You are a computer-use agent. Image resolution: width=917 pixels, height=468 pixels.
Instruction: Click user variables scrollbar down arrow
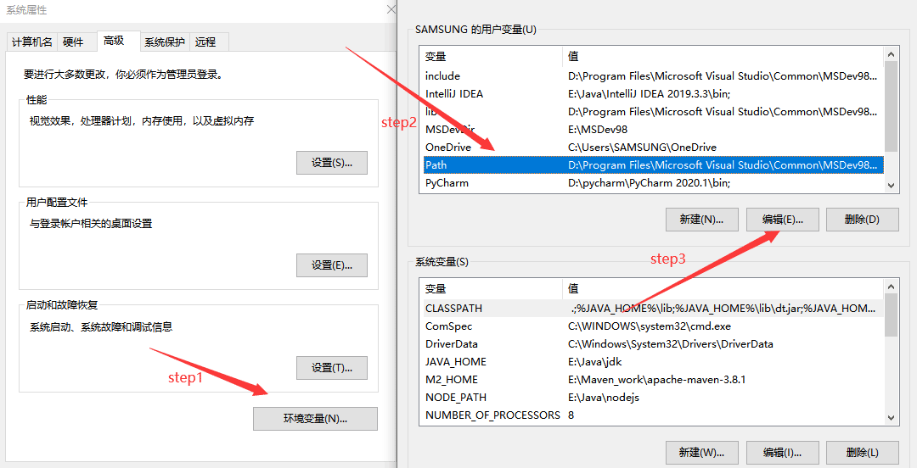coord(891,185)
